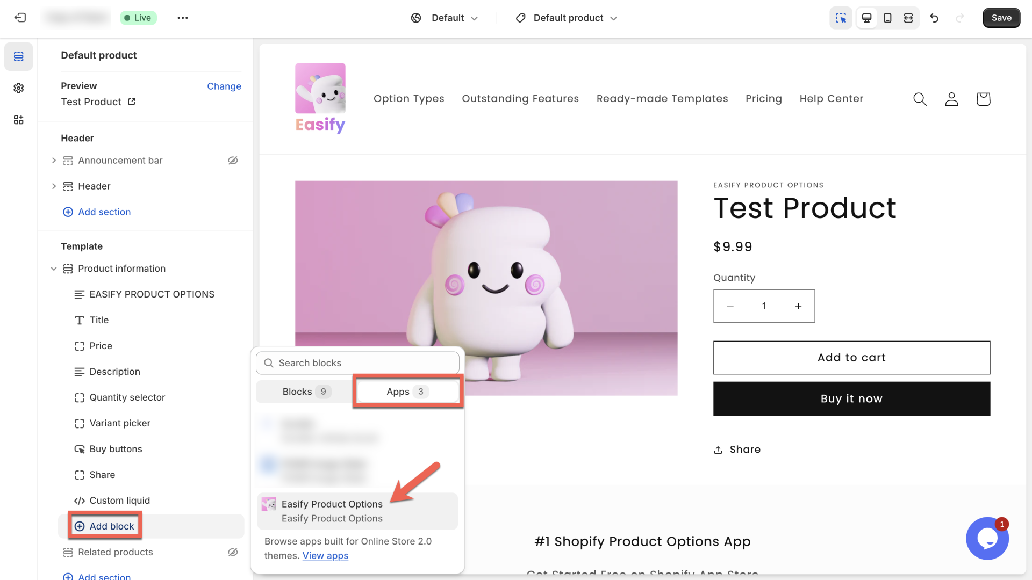Click the Save button
Image resolution: width=1032 pixels, height=580 pixels.
pos(1001,18)
